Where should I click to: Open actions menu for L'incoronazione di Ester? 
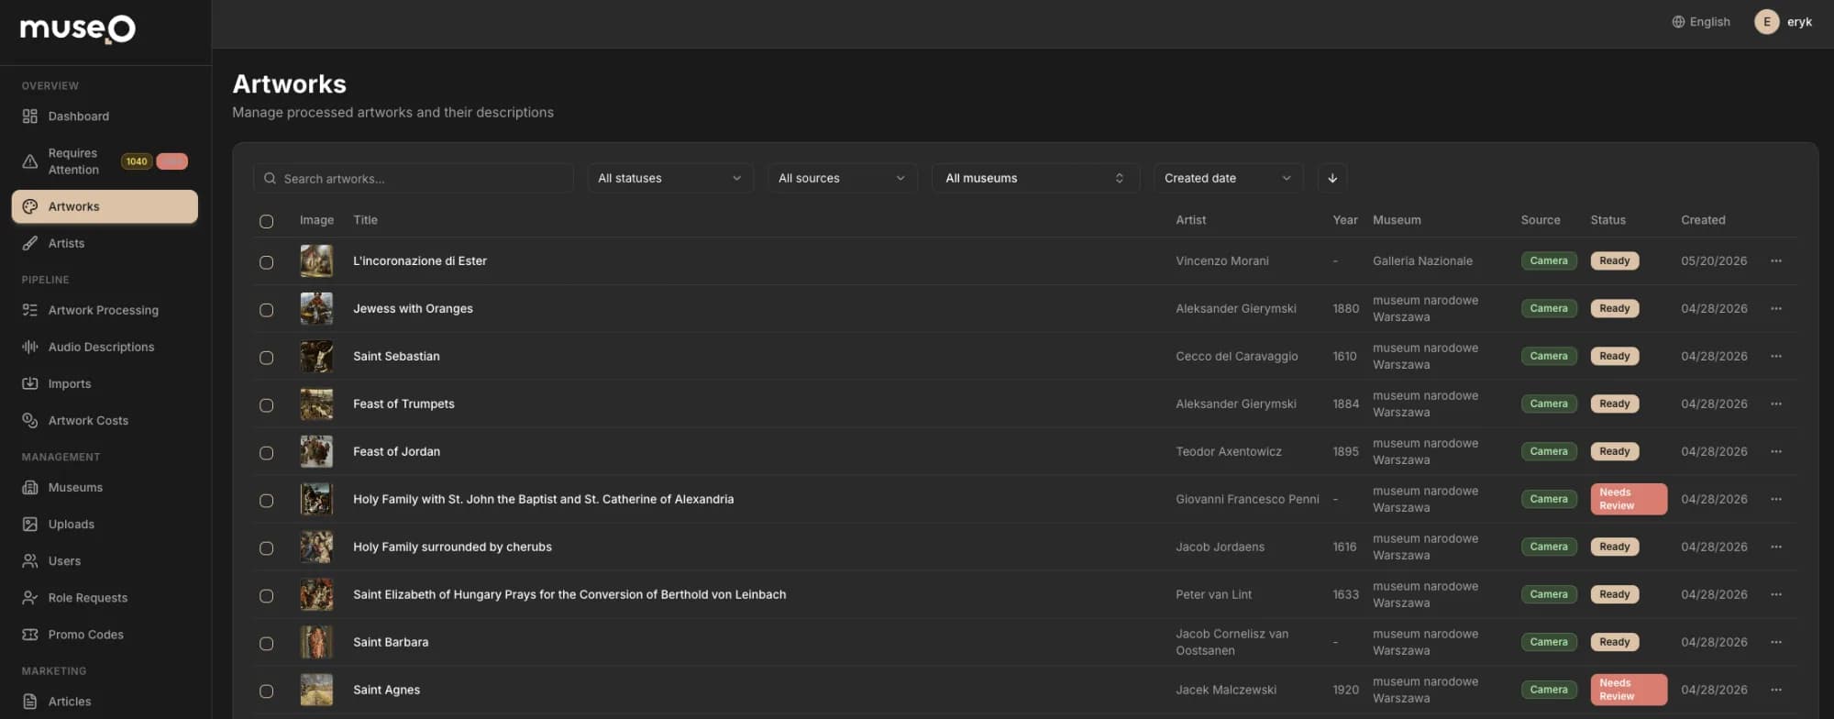[x=1776, y=261]
